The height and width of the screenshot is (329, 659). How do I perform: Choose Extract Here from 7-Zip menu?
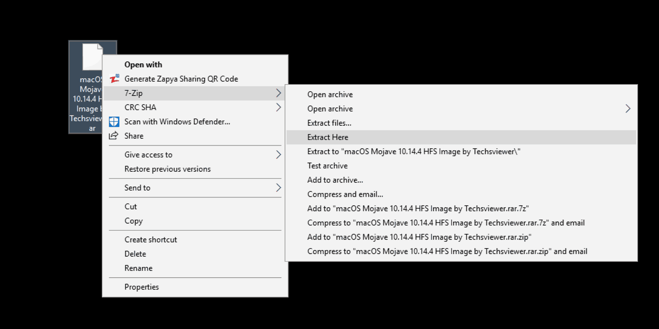coord(328,137)
